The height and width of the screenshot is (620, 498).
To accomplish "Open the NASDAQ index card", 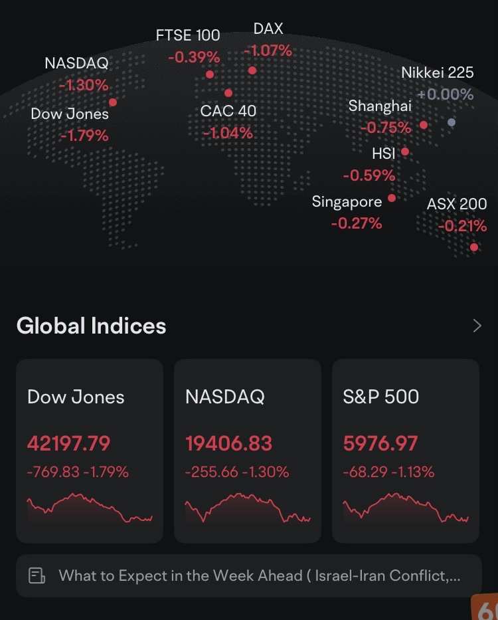I will point(248,451).
